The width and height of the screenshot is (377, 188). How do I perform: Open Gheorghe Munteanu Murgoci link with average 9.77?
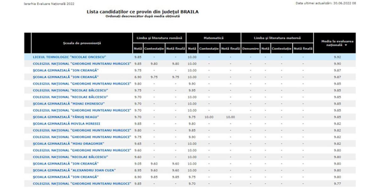82,184
